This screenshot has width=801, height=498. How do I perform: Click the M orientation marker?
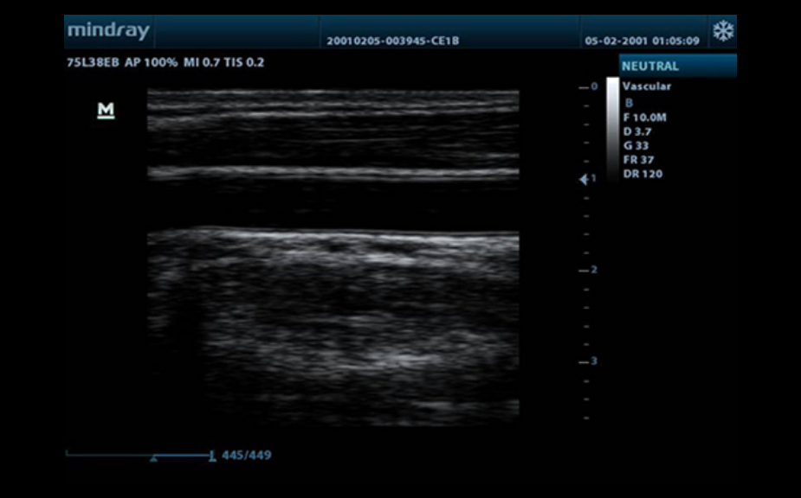tap(106, 111)
